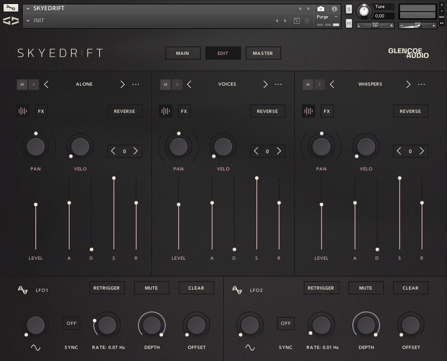
Task: Increase VOICES layer tuning value arrow
Action: coord(279,151)
